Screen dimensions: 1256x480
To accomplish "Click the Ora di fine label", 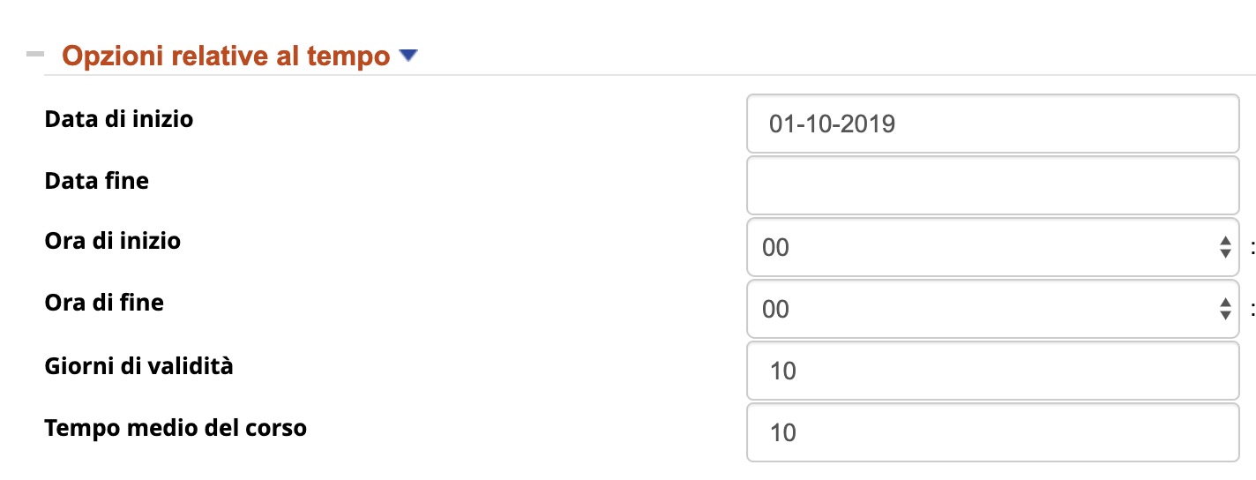I will pos(104,303).
